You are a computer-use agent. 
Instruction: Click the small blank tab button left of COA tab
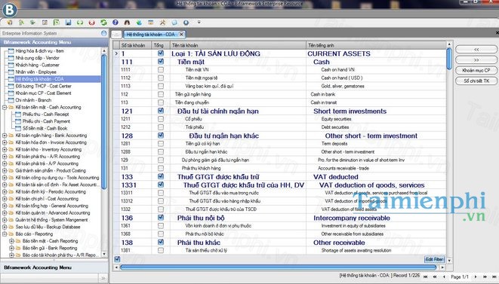116,35
